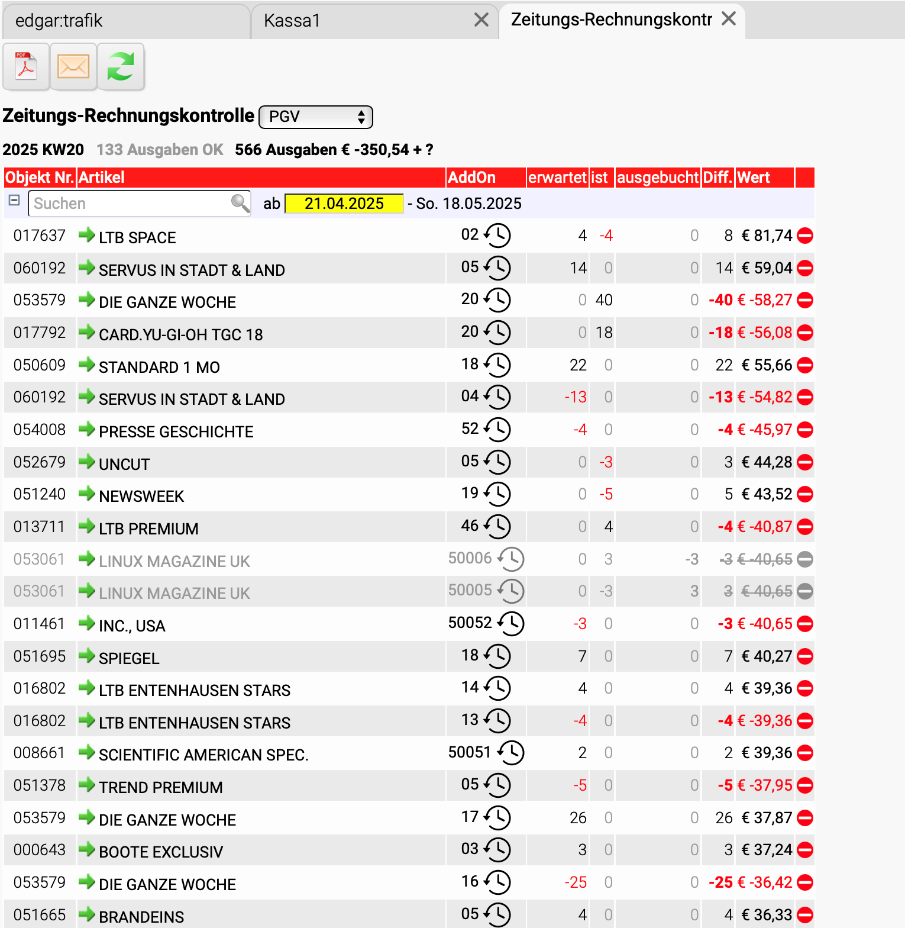Click the value € 81,74

pos(767,236)
